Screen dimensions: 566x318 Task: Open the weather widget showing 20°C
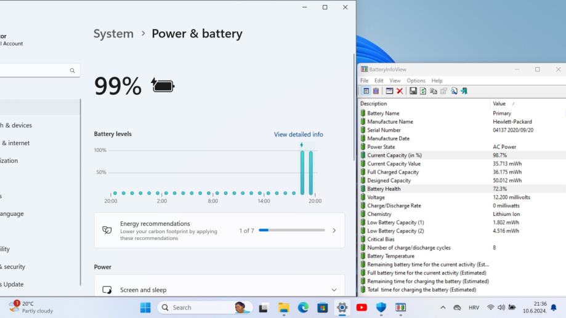click(31, 307)
